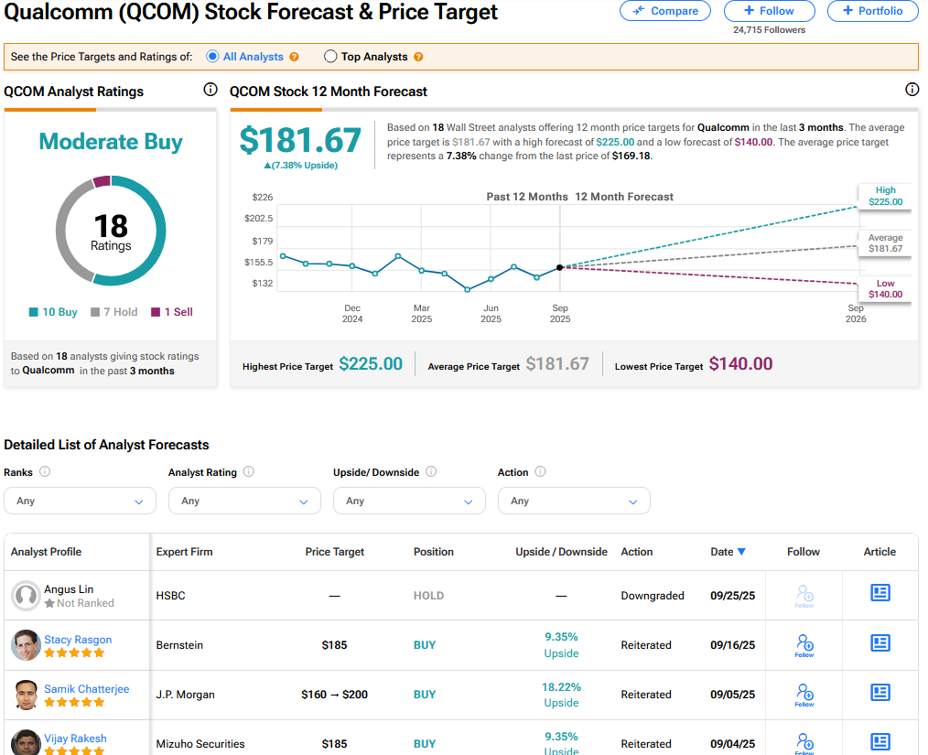Expand the Action filter dropdown
Image resolution: width=928 pixels, height=755 pixels.
(574, 501)
